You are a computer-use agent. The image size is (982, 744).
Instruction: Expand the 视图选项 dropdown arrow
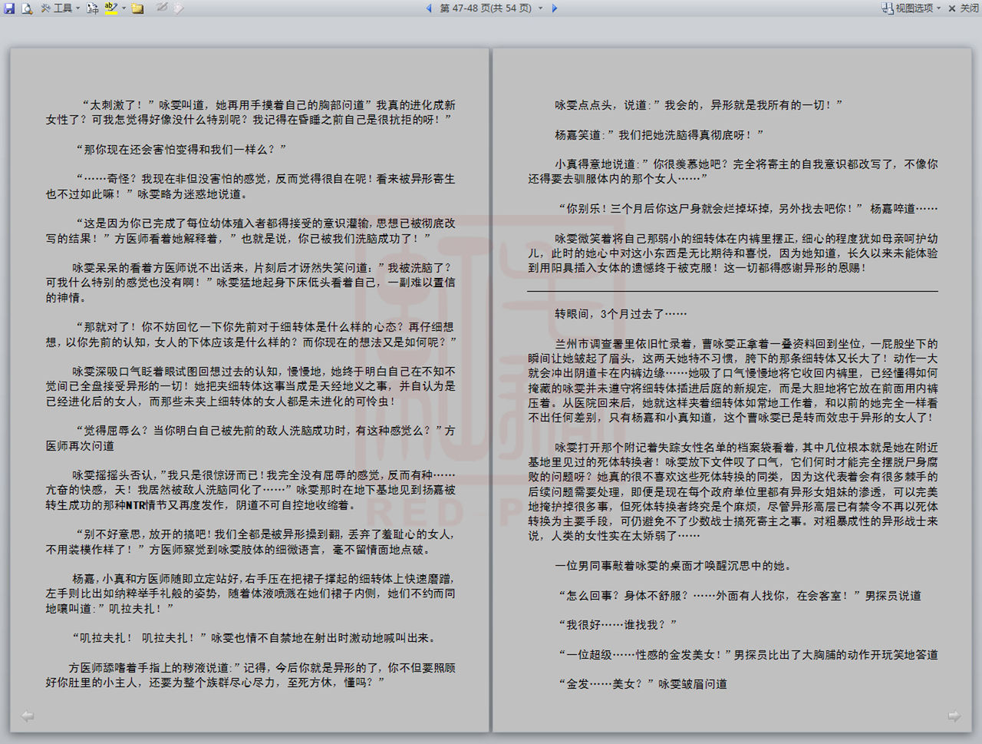pos(938,8)
